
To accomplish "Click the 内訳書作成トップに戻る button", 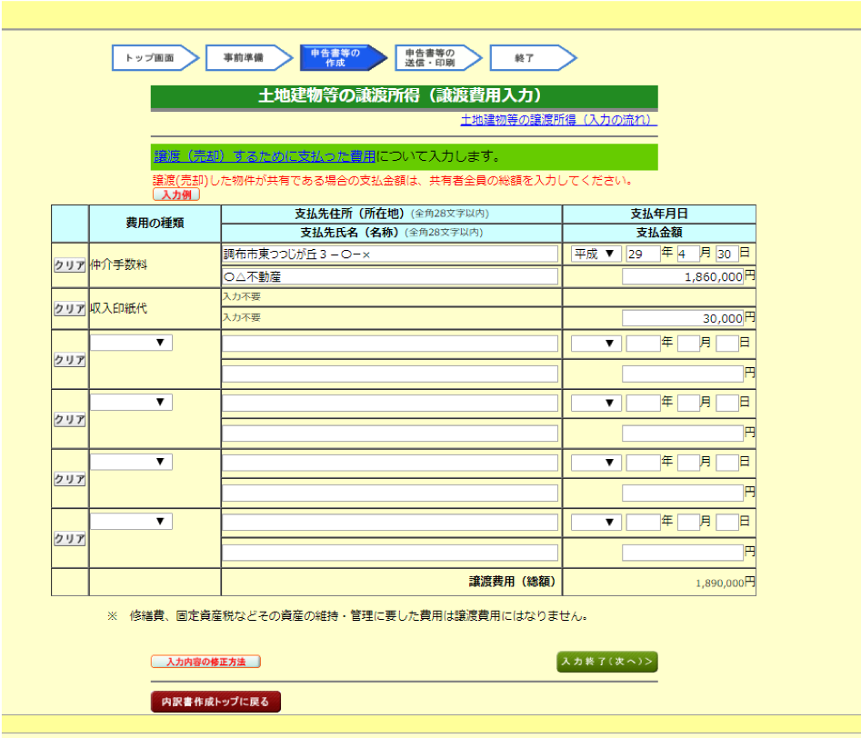I will [215, 701].
